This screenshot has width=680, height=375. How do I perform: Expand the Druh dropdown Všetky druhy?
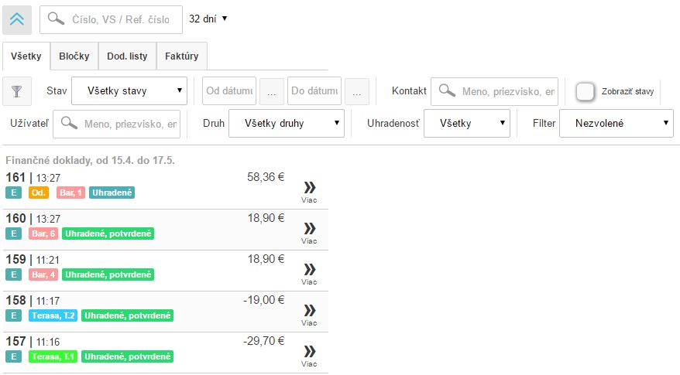pyautogui.click(x=287, y=124)
